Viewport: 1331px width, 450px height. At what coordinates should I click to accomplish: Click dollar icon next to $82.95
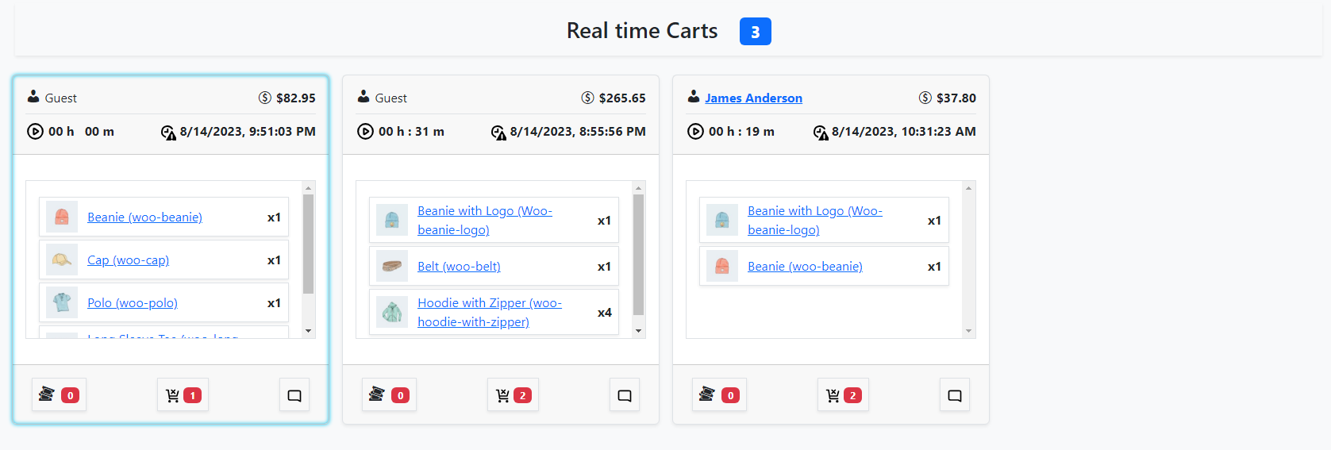[x=265, y=98]
